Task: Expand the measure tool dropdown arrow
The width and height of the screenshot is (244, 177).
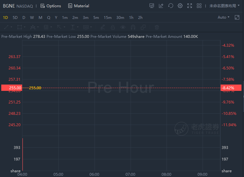Action: pyautogui.click(x=78, y=27)
